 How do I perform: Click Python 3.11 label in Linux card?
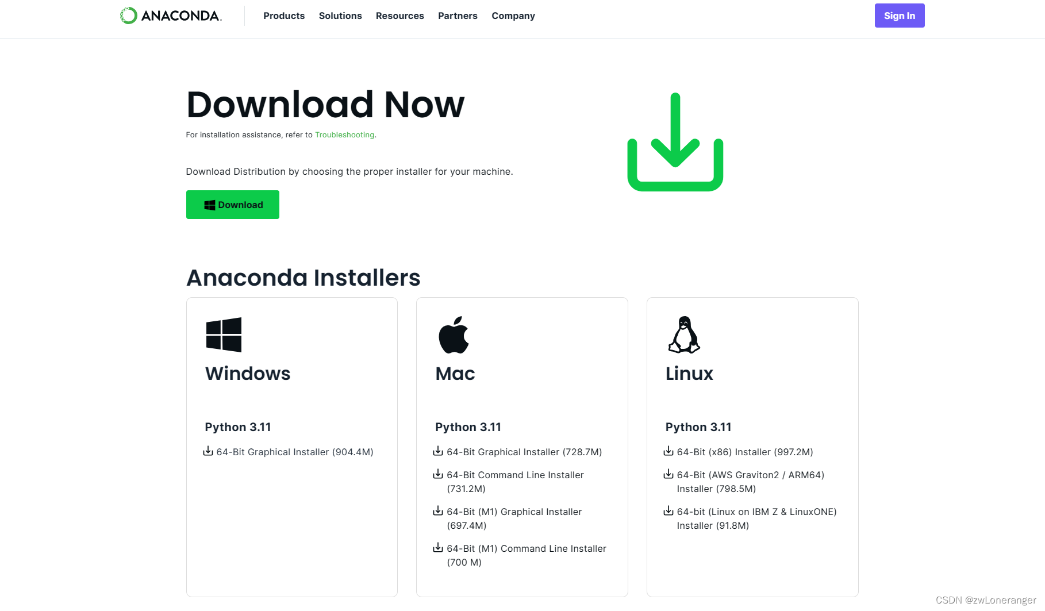pyautogui.click(x=698, y=427)
